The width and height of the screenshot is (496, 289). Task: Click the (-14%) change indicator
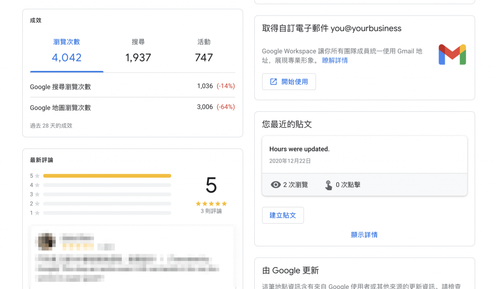click(x=226, y=86)
